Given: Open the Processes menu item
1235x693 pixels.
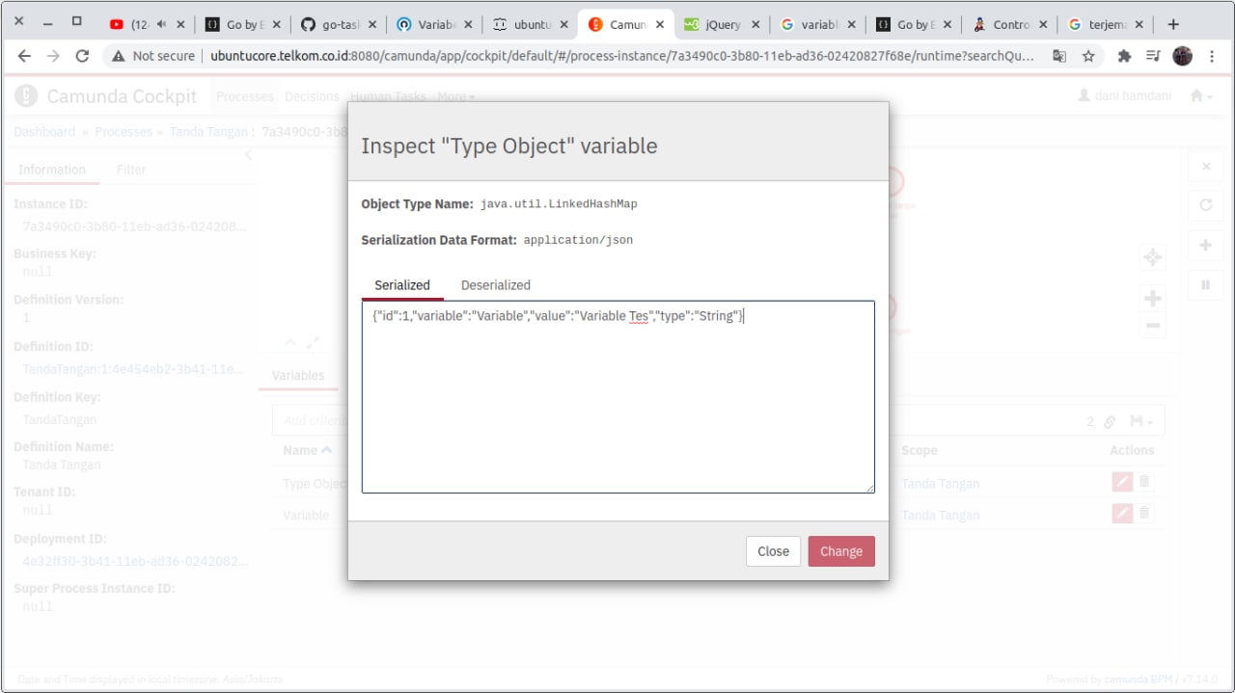Looking at the screenshot, I should [245, 96].
